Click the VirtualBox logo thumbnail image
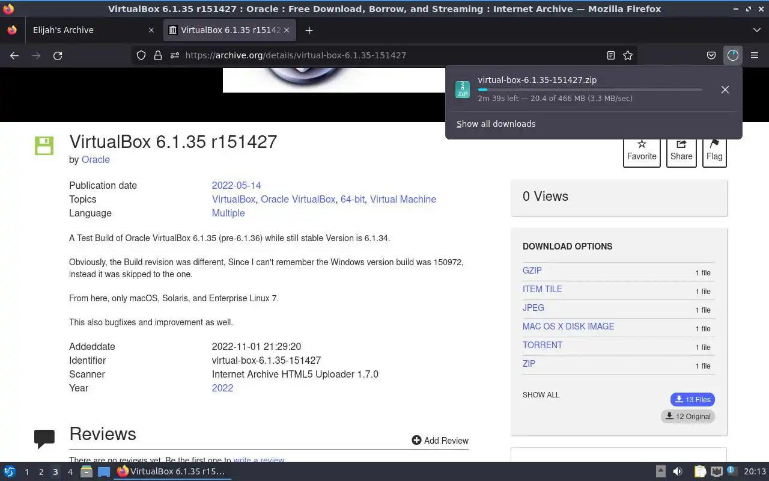Viewport: 769px width, 481px height. [x=334, y=80]
